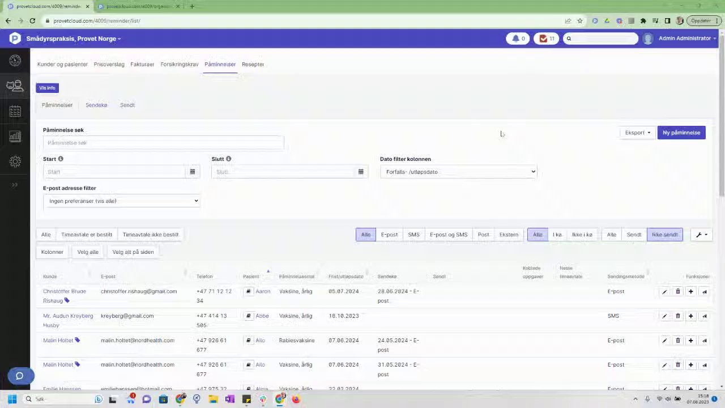
Task: Open the Eksport dropdown
Action: [638, 133]
